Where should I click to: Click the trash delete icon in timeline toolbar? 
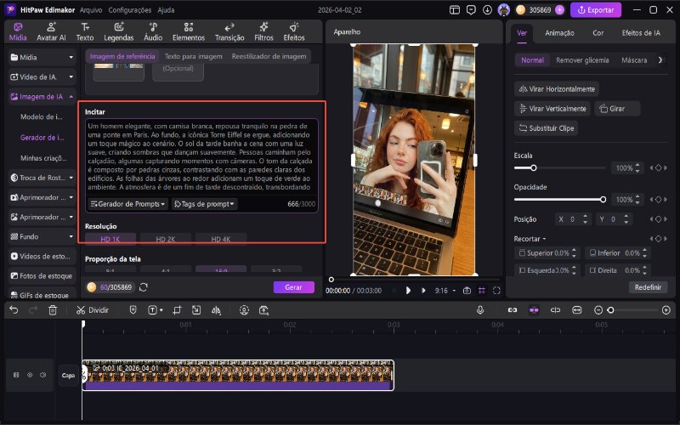pos(53,310)
